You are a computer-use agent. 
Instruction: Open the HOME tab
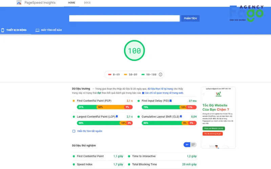pyautogui.click(x=71, y=3)
